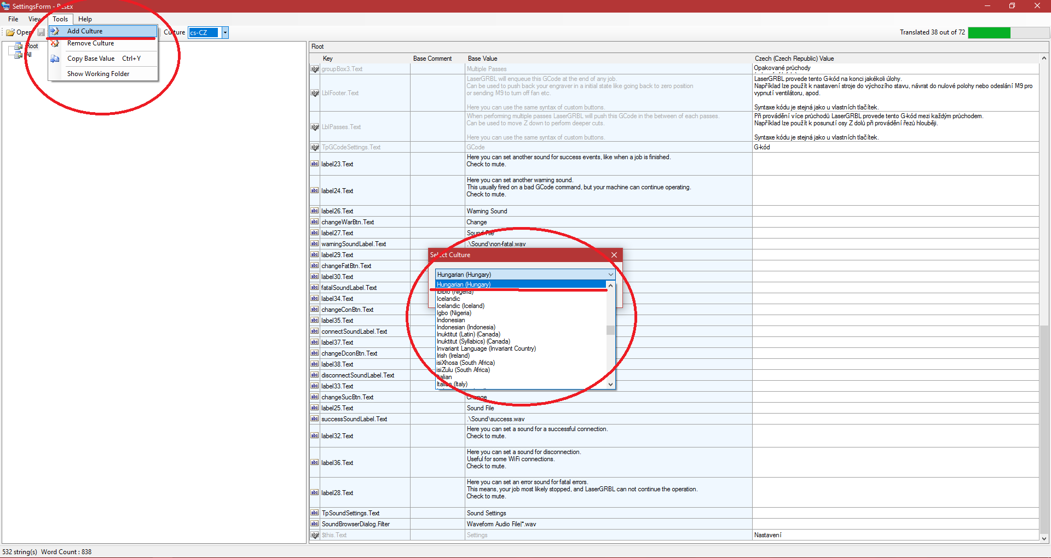Click the culture list scrollbar thumb
This screenshot has width=1051, height=558.
[610, 330]
